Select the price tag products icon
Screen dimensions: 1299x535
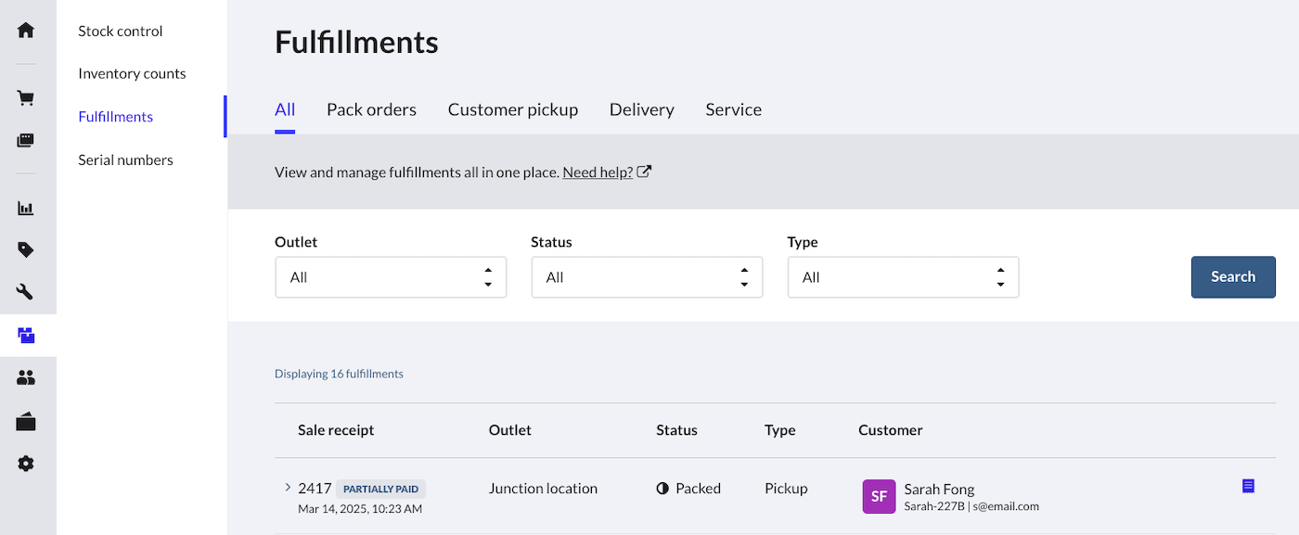point(26,250)
